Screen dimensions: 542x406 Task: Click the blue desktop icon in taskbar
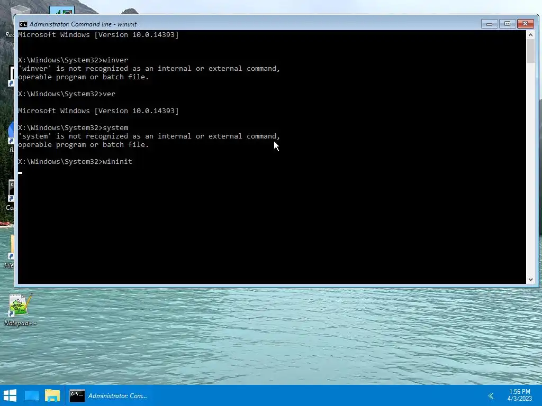point(32,395)
